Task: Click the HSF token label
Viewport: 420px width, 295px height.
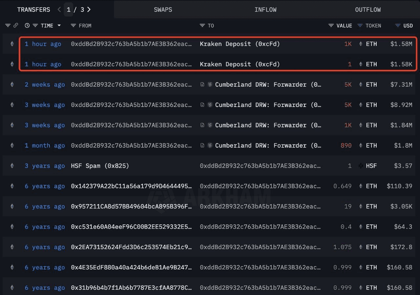Action: click(371, 166)
